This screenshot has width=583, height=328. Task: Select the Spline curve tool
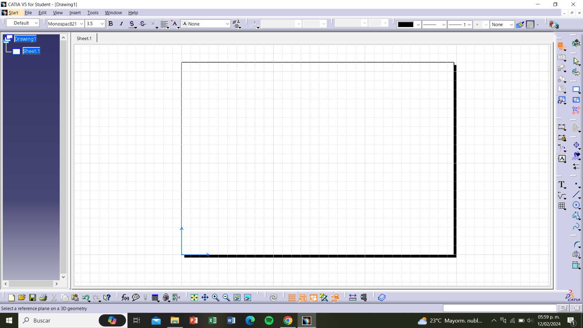pos(576,227)
